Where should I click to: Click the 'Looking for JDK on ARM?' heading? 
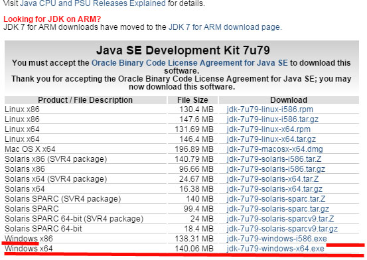click(52, 19)
